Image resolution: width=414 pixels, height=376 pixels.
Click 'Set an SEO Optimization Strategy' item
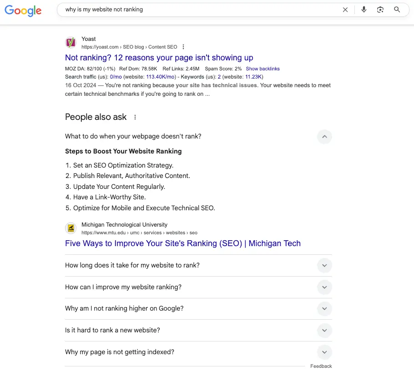pos(123,165)
